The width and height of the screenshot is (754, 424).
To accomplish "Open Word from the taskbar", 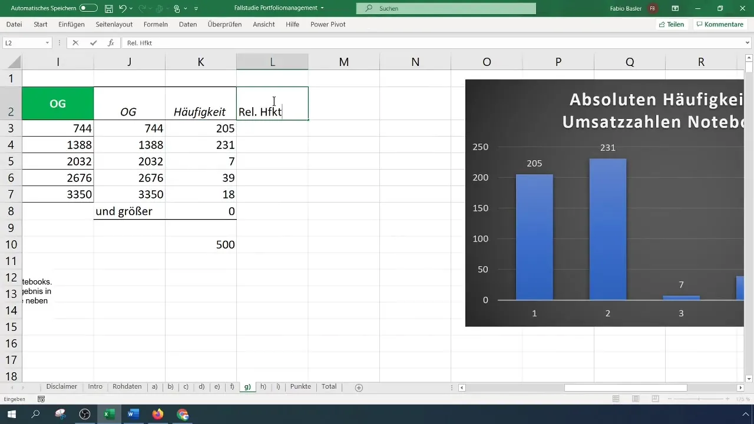I will click(133, 415).
